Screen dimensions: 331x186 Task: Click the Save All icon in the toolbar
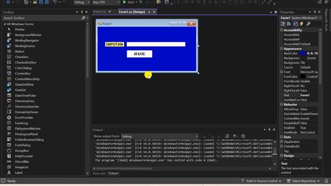click(x=47, y=2)
